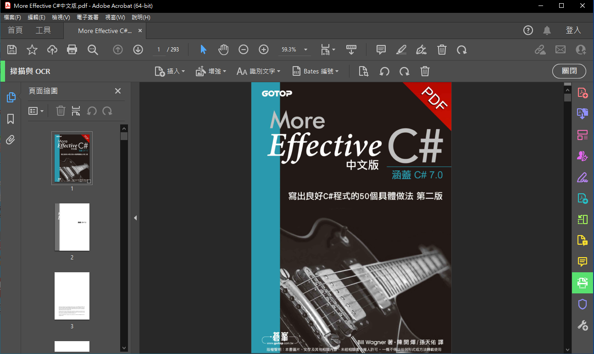Activate the arrow selection tool

pos(203,50)
